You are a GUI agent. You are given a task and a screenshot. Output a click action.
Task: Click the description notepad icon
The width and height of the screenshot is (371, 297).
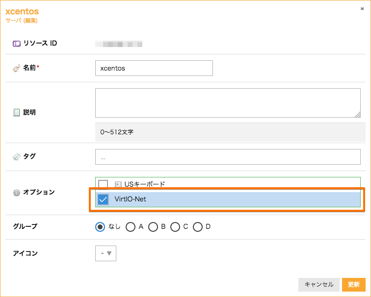[x=17, y=112]
